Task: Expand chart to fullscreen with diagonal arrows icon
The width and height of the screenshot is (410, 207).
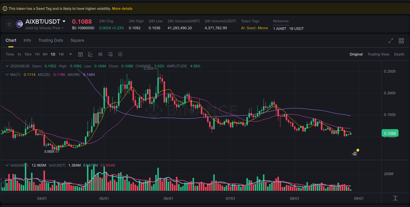Action: tap(390, 41)
